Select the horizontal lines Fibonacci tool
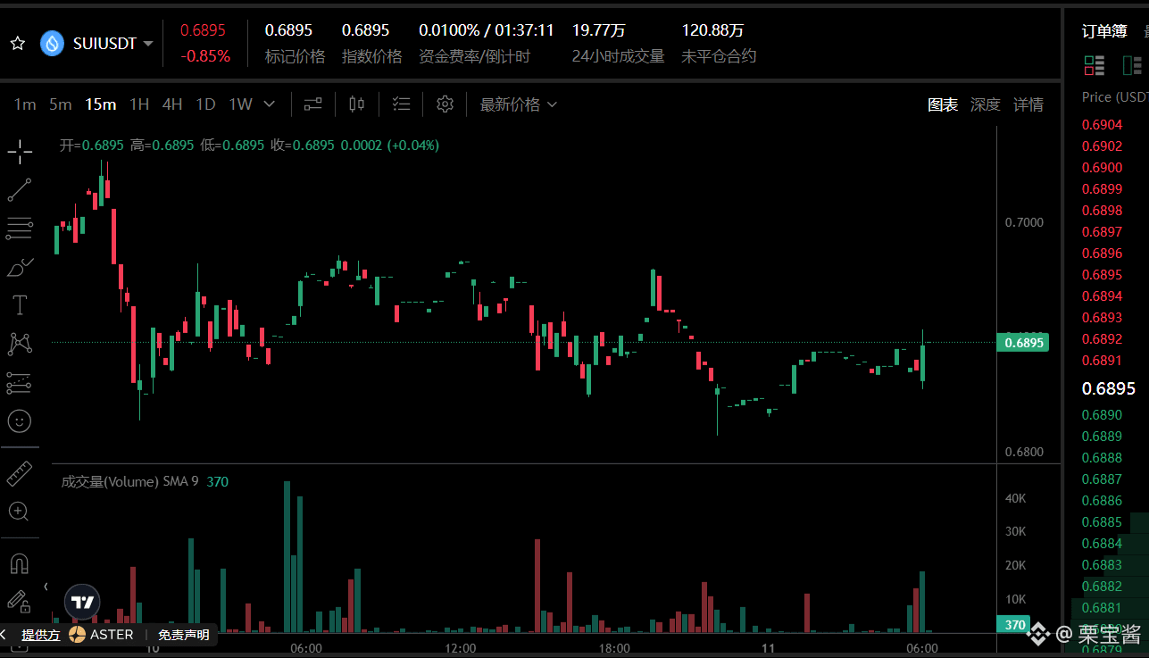The image size is (1149, 658). click(x=20, y=229)
